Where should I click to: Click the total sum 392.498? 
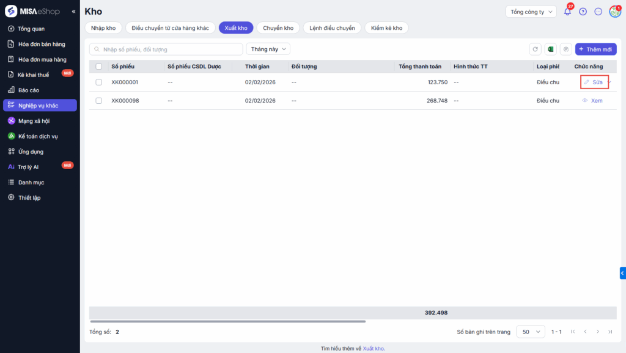coord(436,313)
